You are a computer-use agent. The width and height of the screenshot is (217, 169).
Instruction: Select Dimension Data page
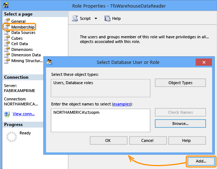pos(26,55)
